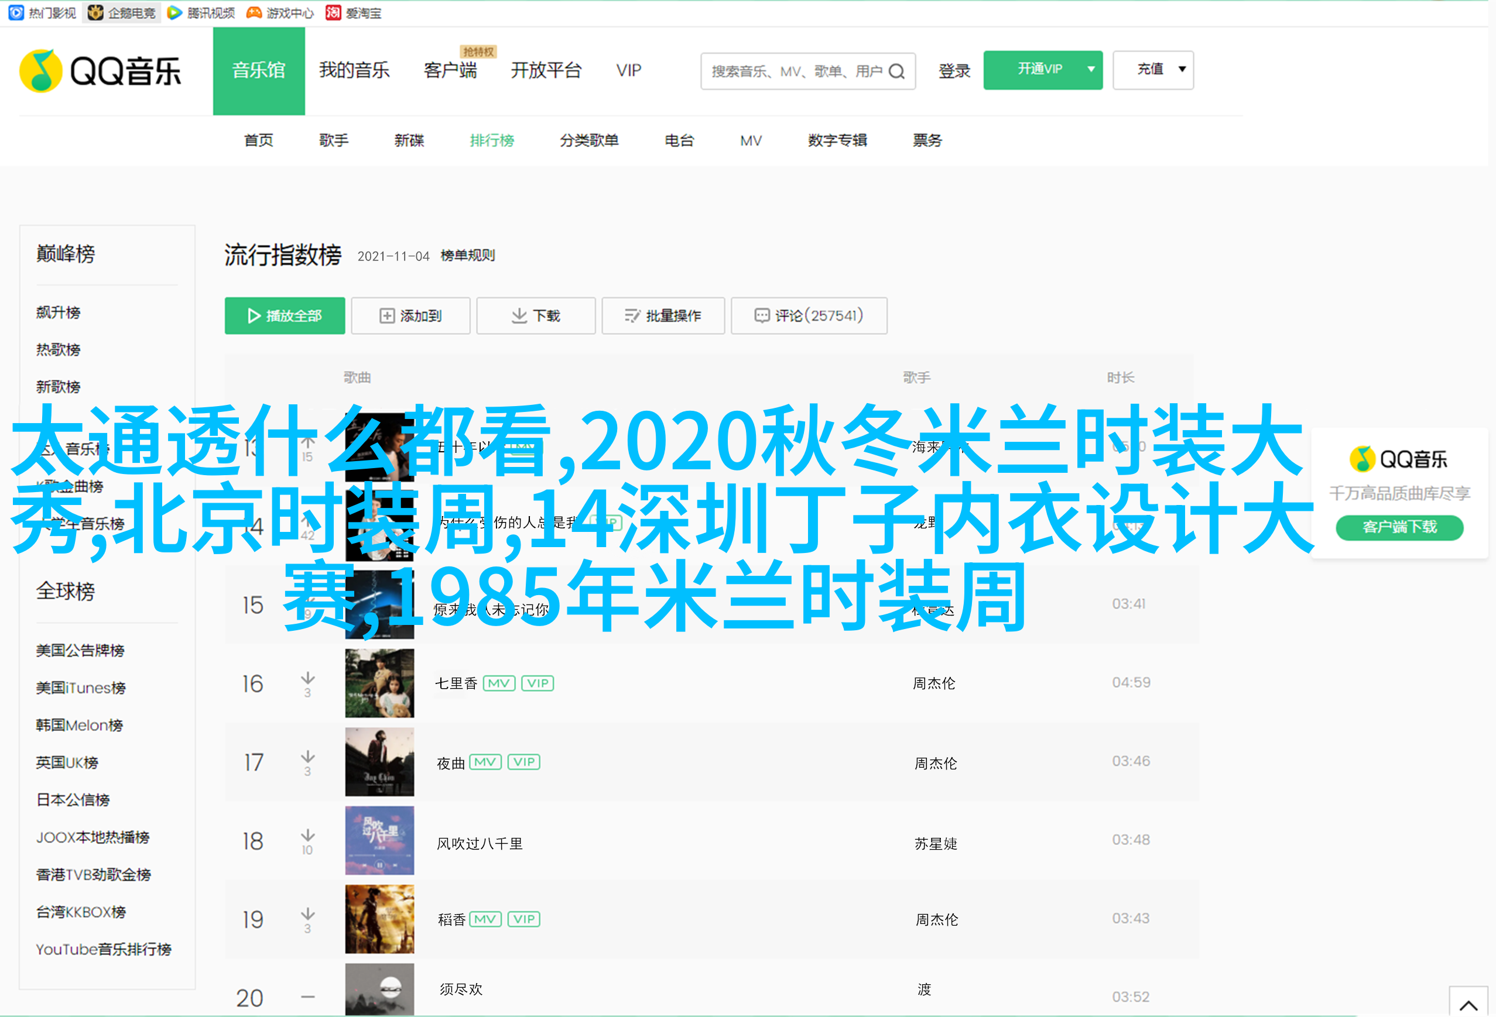Screen dimensions: 1496x1017
Task: Click artist 周杰伦 on 七里香 row
Action: (x=934, y=683)
